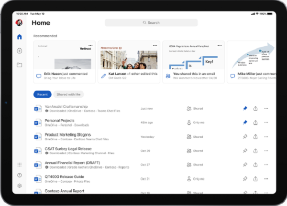Open the apps grid icon in sidebar
The width and height of the screenshot is (287, 206).
pos(19,165)
